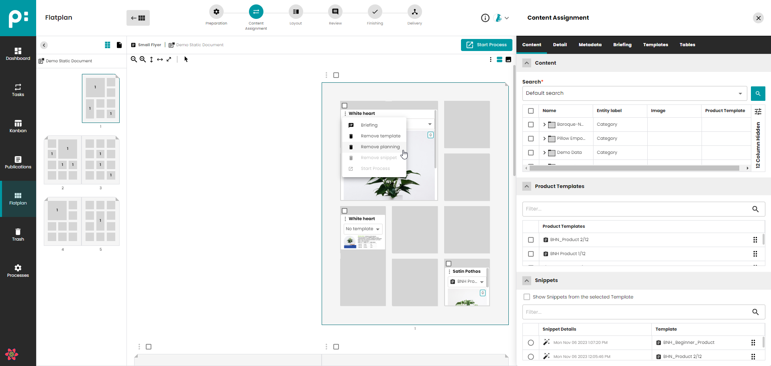Screen dimensions: 771x366
Task: Click the fit to height arrow icon
Action: click(151, 59)
